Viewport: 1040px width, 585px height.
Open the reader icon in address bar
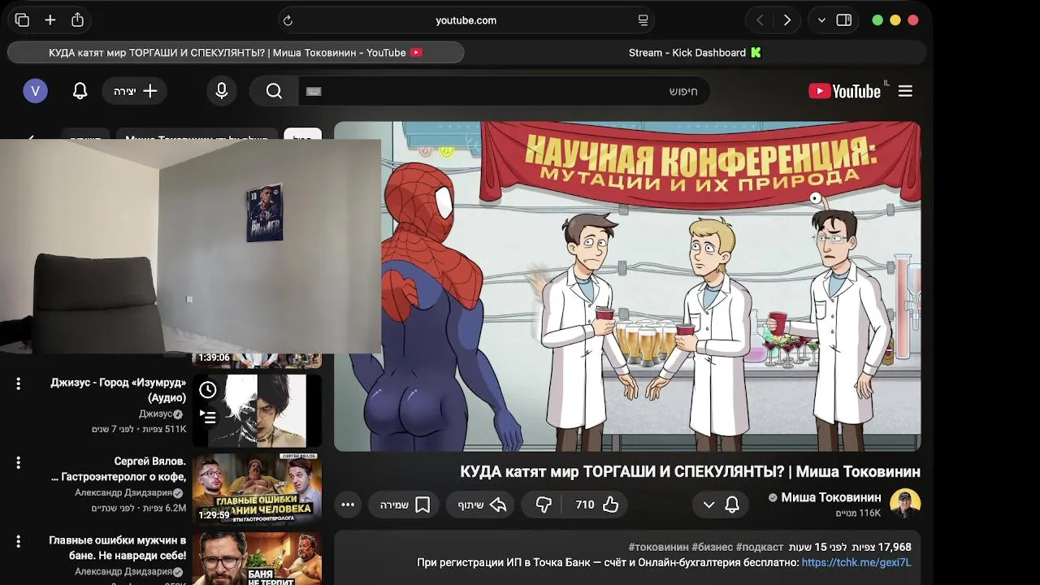[643, 20]
